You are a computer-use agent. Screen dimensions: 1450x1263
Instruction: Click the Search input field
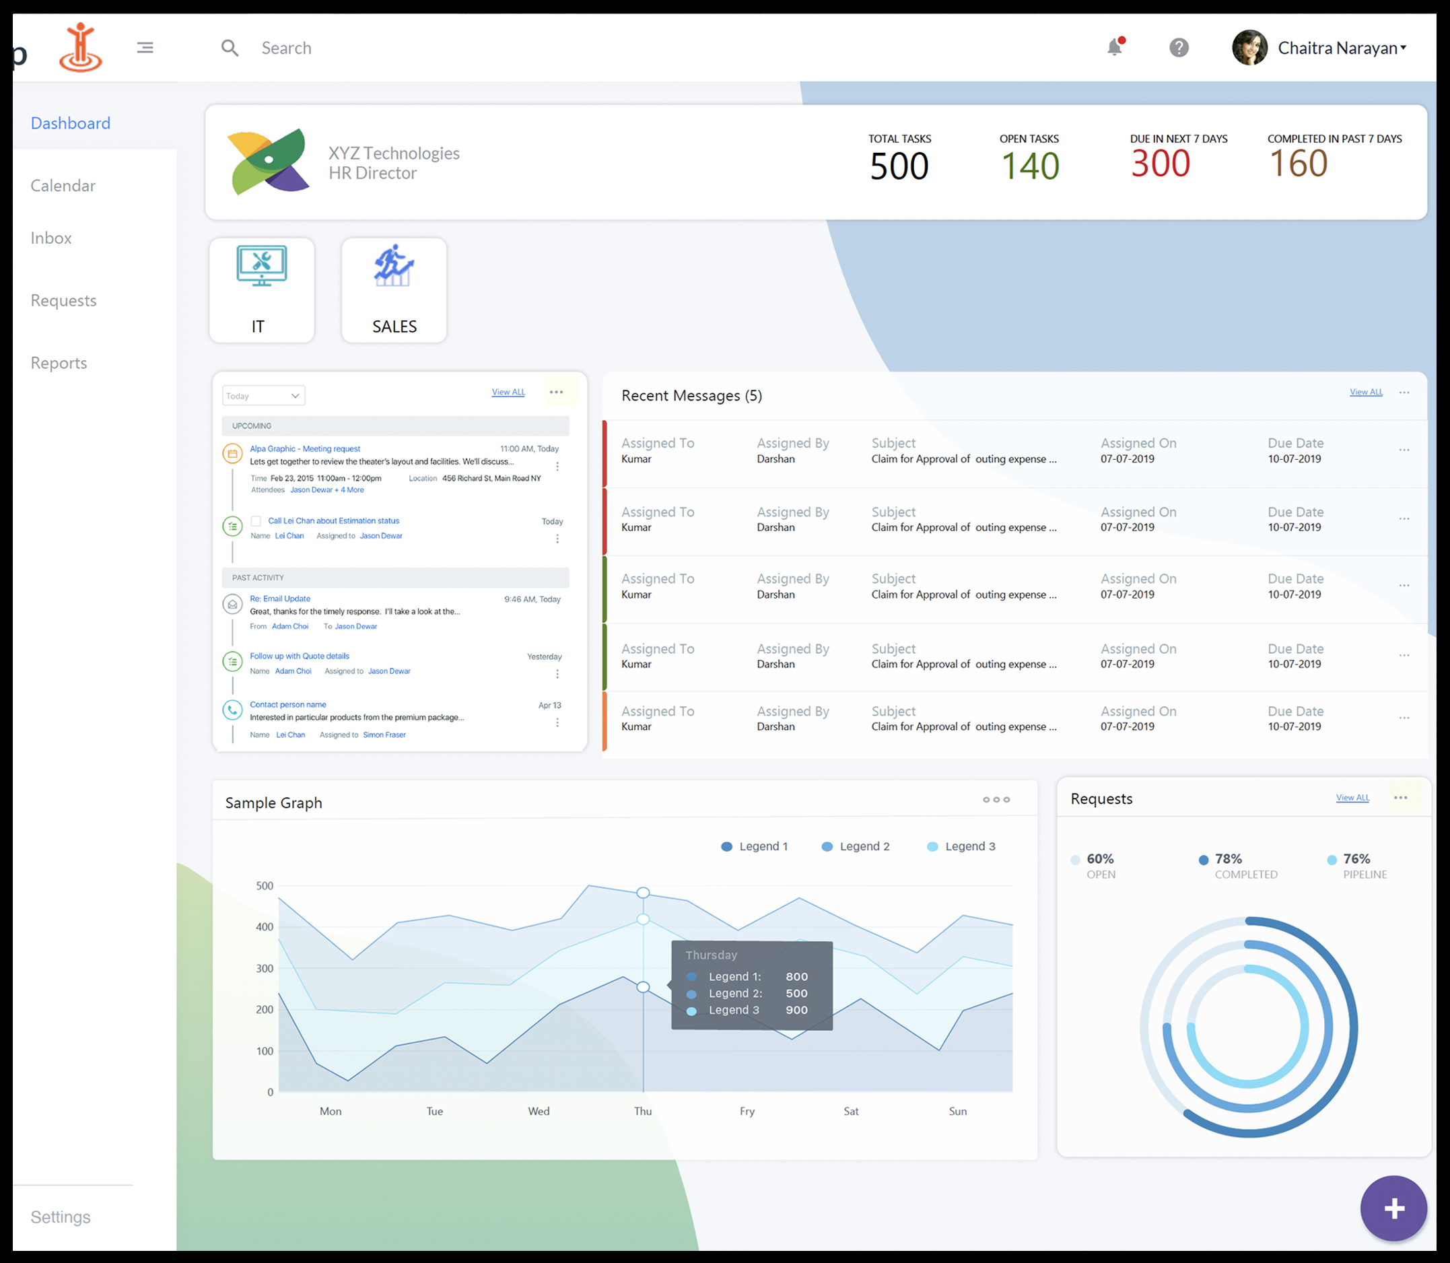coord(423,48)
